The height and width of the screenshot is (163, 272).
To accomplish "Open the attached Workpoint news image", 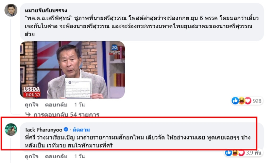I will click(x=72, y=70).
